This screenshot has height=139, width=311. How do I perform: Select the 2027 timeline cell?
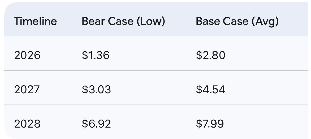point(27,90)
